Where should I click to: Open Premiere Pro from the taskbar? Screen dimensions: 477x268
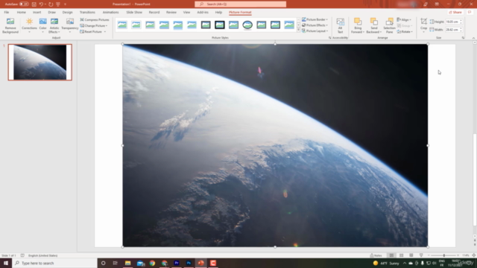(x=177, y=263)
